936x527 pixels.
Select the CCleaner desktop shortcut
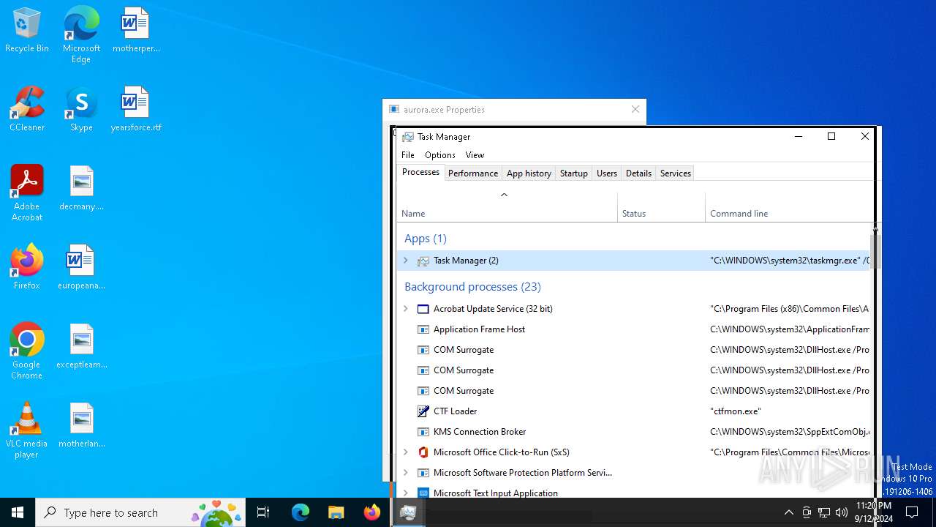pos(27,110)
